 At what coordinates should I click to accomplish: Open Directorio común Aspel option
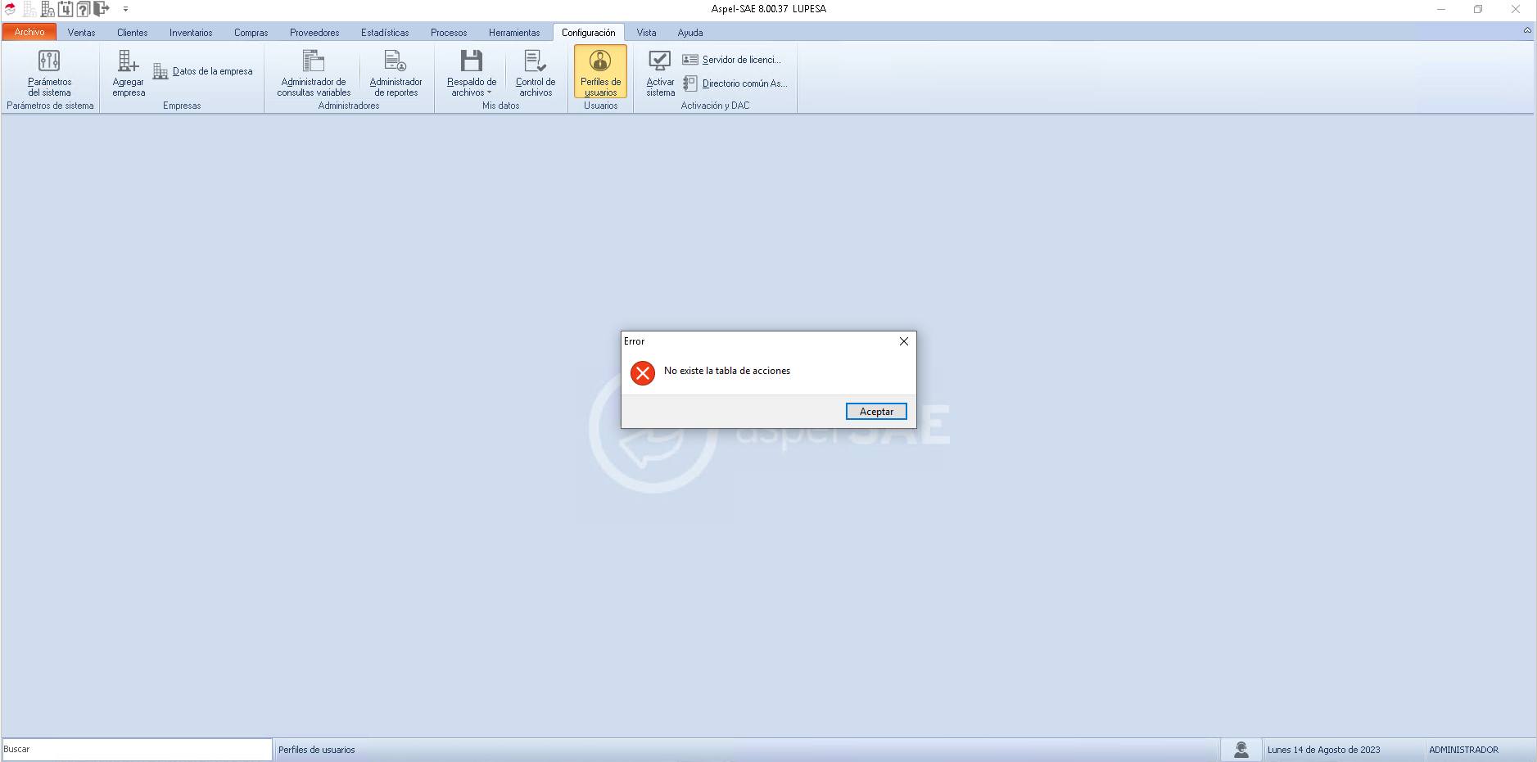[x=735, y=83]
